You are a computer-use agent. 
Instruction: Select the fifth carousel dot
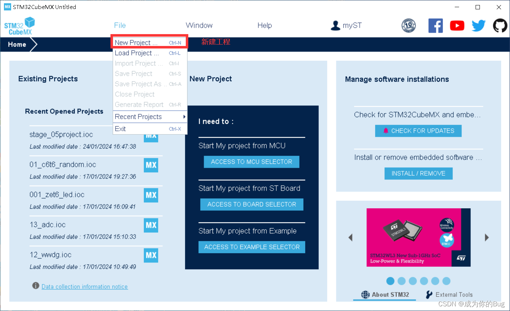435,281
